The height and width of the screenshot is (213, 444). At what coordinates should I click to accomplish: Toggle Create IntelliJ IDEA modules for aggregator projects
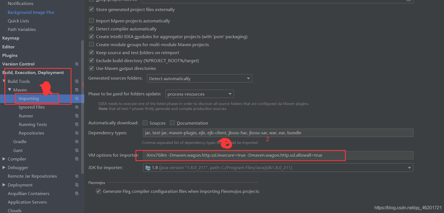[x=91, y=36]
